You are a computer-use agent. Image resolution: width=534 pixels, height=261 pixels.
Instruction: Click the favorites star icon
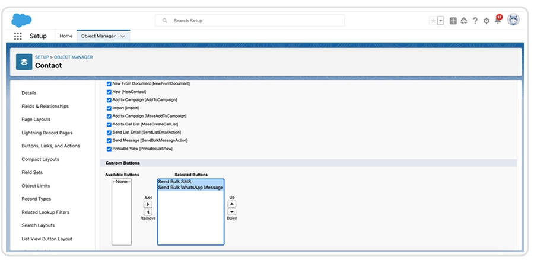[x=433, y=21]
